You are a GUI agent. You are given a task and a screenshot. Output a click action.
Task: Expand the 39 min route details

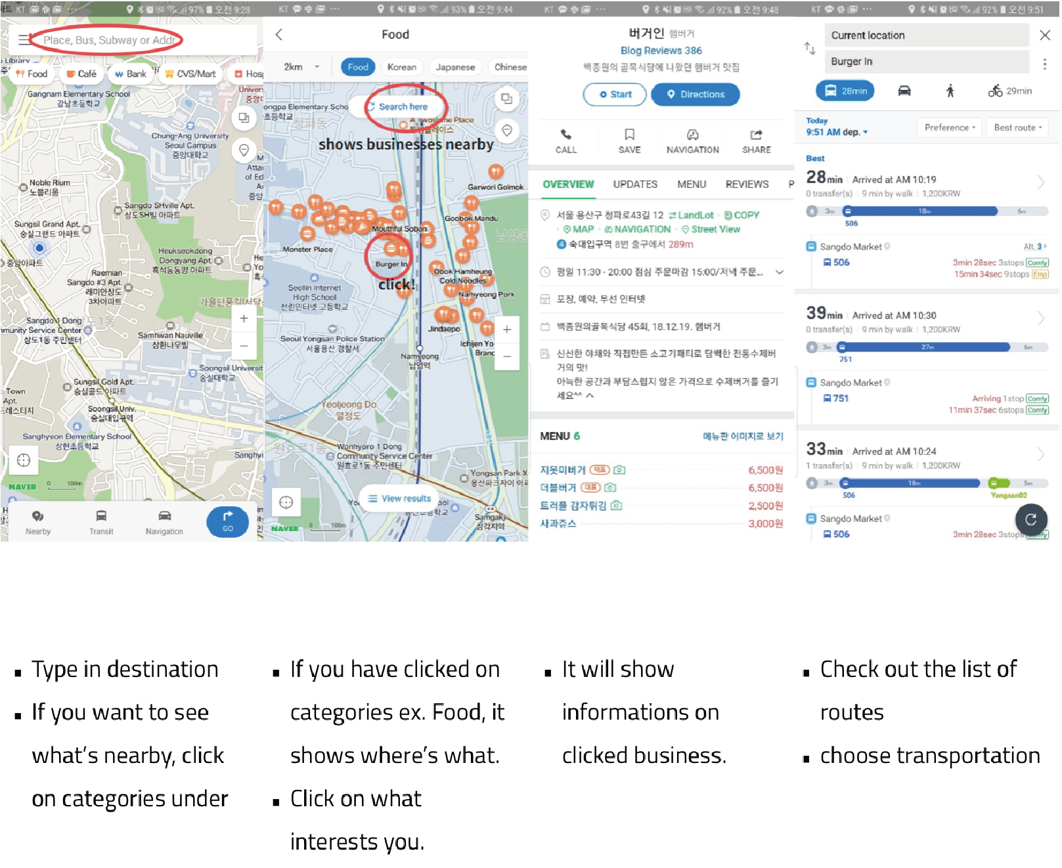pyautogui.click(x=1040, y=318)
